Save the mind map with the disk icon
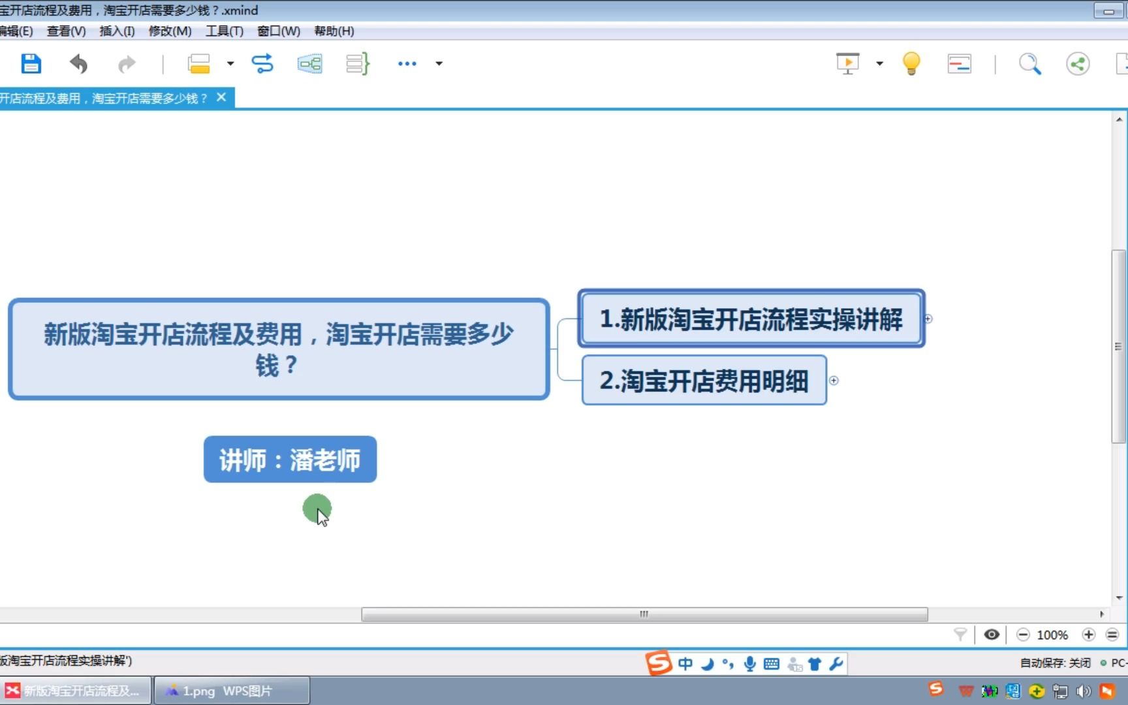This screenshot has width=1128, height=705. point(31,63)
